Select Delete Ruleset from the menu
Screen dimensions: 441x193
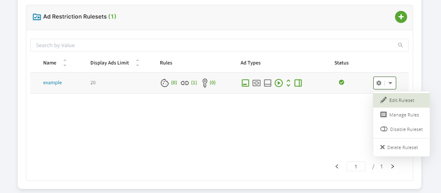(x=401, y=147)
